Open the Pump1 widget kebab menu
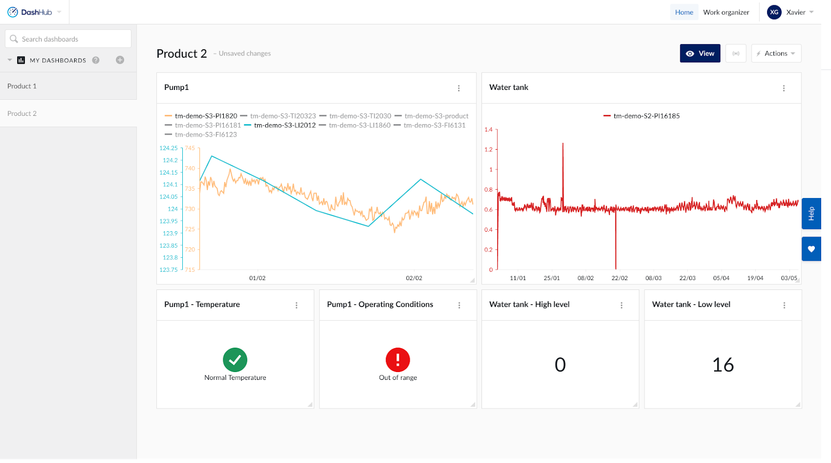Screen dimensions: 831x463 click(459, 88)
